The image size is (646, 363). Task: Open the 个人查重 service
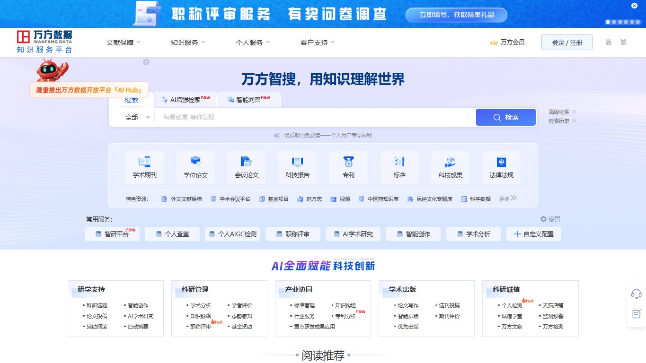pyautogui.click(x=172, y=234)
